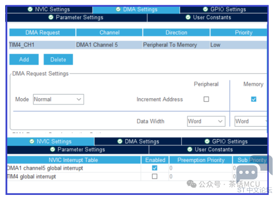Screen dimensions: 277x198
Task: Click green check icon on upper User Constants tab
Action: [188, 17]
